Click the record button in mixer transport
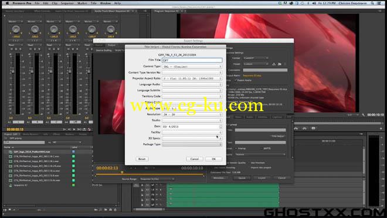 89,129
